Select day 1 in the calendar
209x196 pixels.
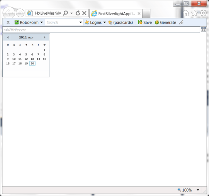pyautogui.click(x=44, y=50)
